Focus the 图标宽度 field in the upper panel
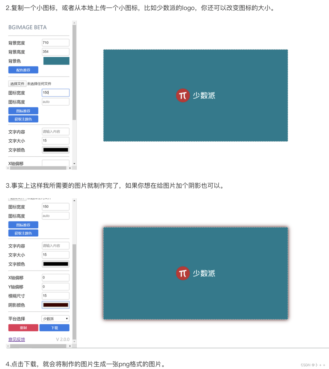The image size is (329, 369). coord(56,93)
